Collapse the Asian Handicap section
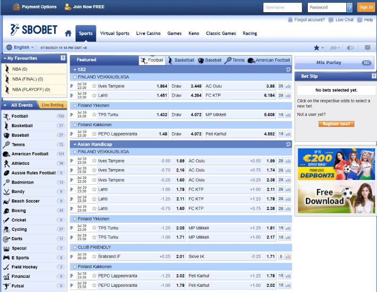The height and width of the screenshot is (292, 377). coord(74,144)
